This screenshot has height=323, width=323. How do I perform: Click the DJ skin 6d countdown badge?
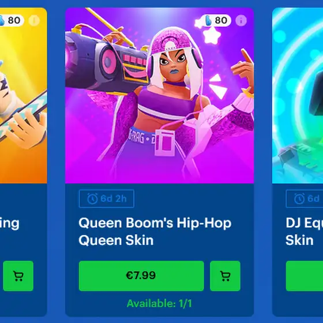click(x=305, y=199)
